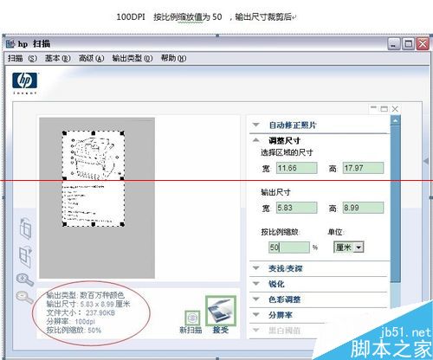Click the selection width field 11.66

(x=297, y=168)
